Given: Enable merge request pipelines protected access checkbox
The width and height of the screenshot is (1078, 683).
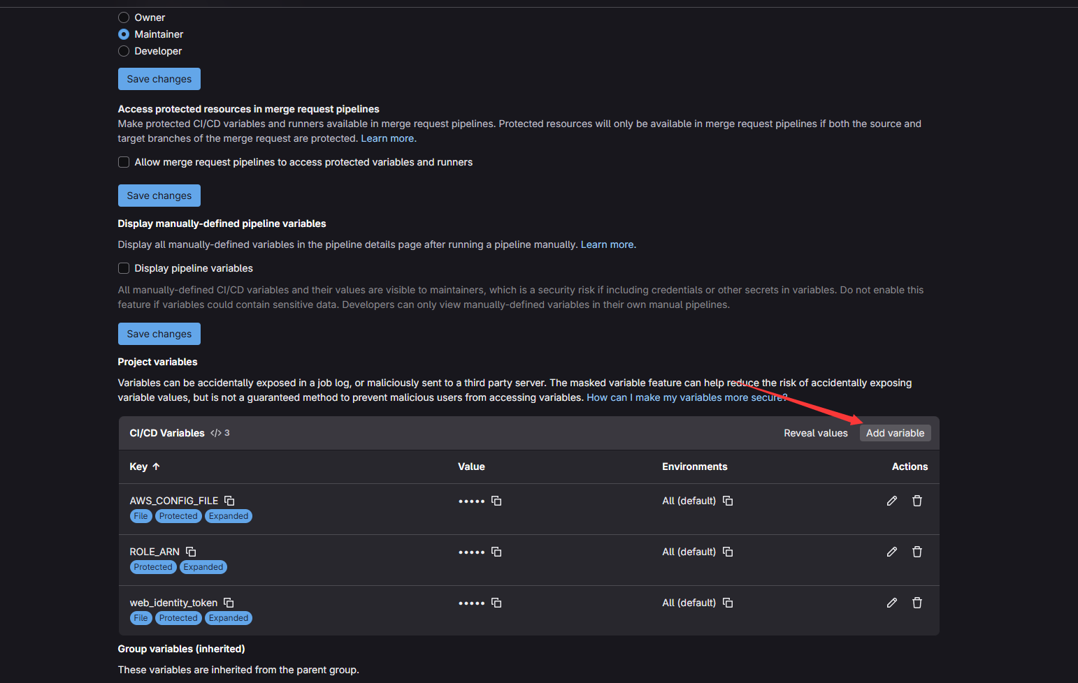Looking at the screenshot, I should (x=124, y=162).
